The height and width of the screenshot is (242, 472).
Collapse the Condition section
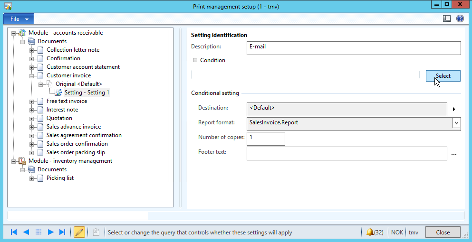[x=195, y=60]
